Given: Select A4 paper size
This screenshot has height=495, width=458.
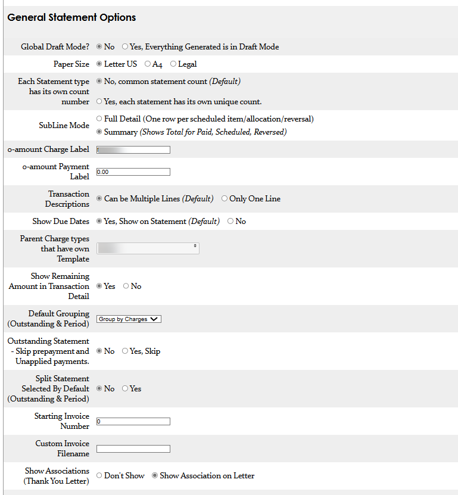Looking at the screenshot, I should [x=148, y=64].
